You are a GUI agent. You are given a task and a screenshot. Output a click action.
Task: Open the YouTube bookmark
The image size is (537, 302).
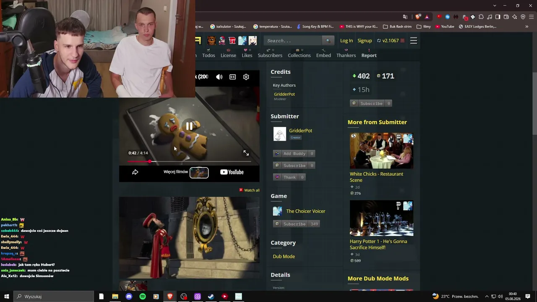pos(445,26)
